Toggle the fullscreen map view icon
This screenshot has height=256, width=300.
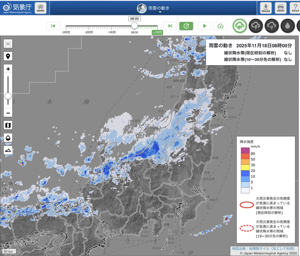click(x=8, y=44)
